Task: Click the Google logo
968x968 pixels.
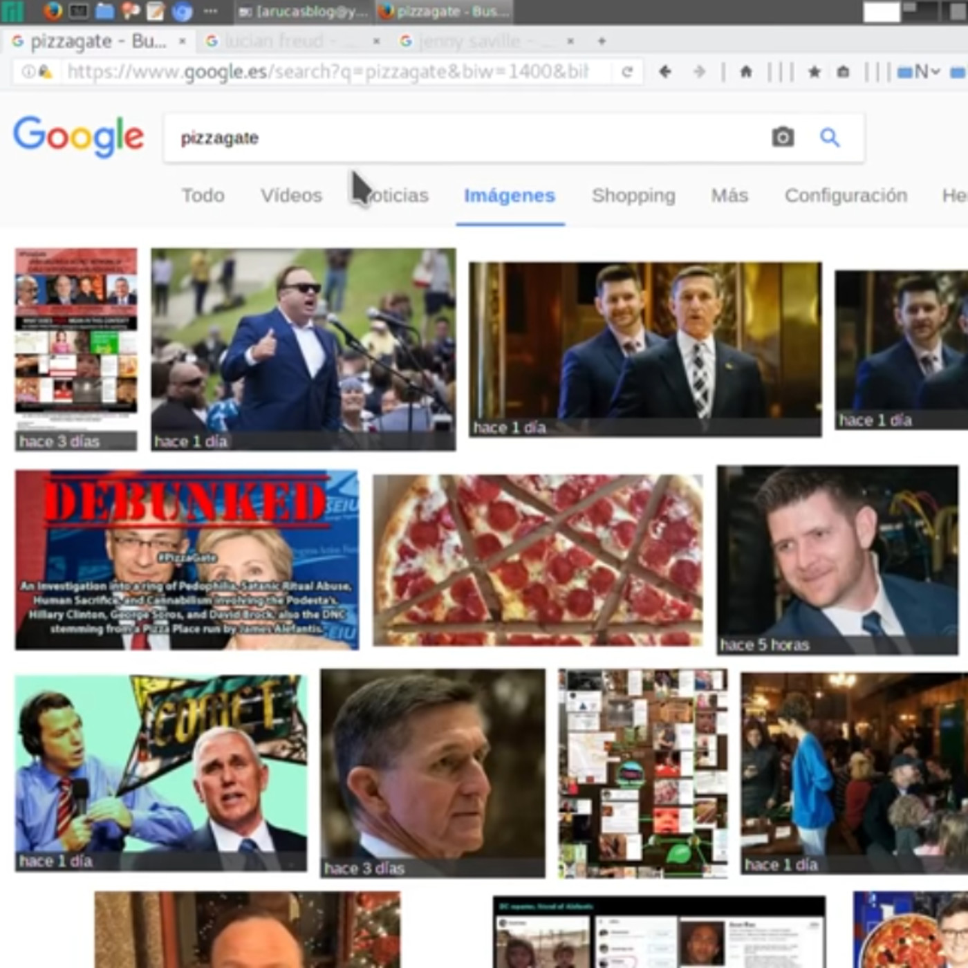Action: point(79,136)
